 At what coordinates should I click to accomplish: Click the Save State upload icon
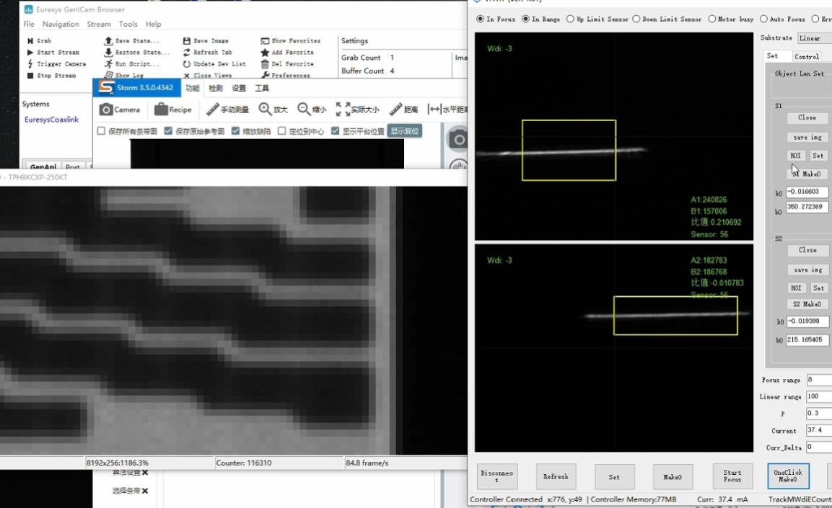[108, 41]
